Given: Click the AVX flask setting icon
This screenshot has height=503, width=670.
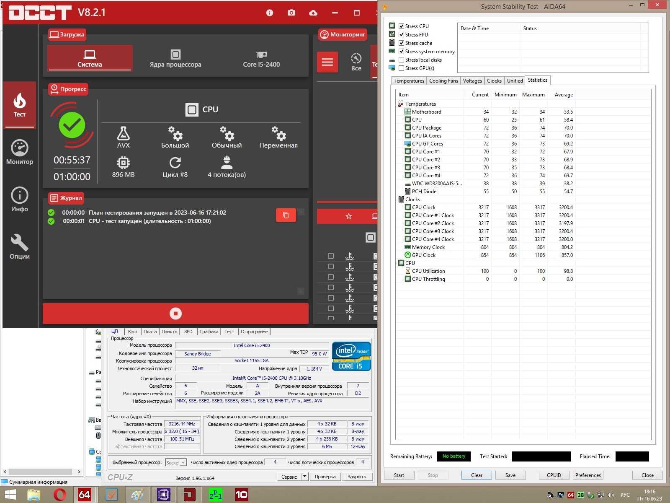Looking at the screenshot, I should (x=123, y=133).
